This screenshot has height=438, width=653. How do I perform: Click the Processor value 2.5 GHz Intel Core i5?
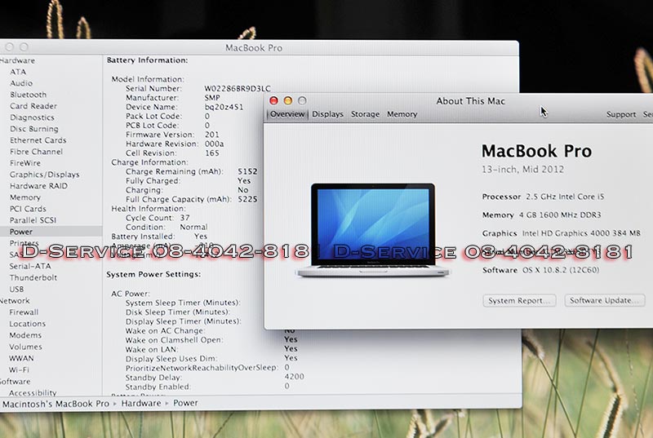tap(565, 197)
